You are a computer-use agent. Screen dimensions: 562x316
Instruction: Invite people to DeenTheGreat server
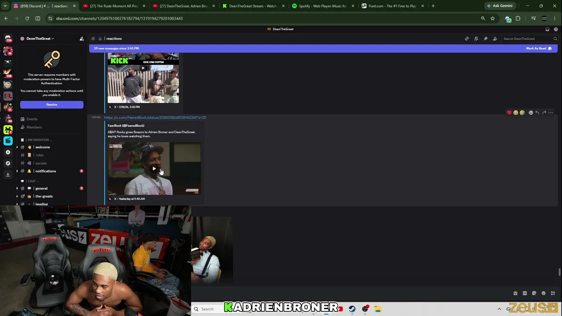pos(82,39)
